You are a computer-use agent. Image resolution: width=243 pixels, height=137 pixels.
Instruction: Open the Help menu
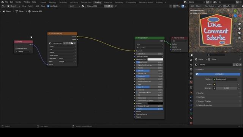34,2
